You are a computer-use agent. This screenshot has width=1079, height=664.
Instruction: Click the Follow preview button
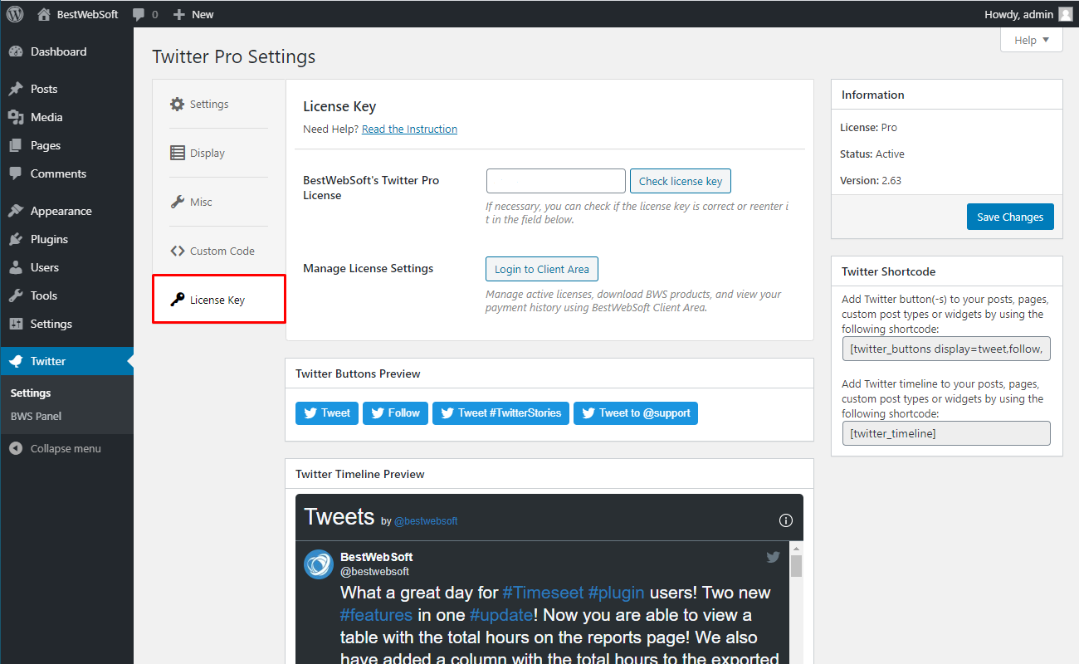coord(395,413)
